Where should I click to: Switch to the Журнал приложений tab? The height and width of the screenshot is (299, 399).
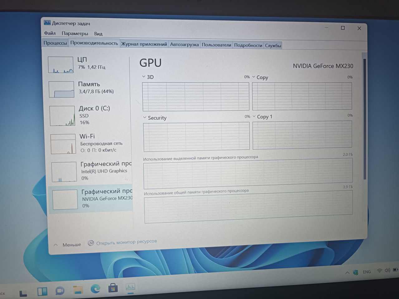point(144,44)
